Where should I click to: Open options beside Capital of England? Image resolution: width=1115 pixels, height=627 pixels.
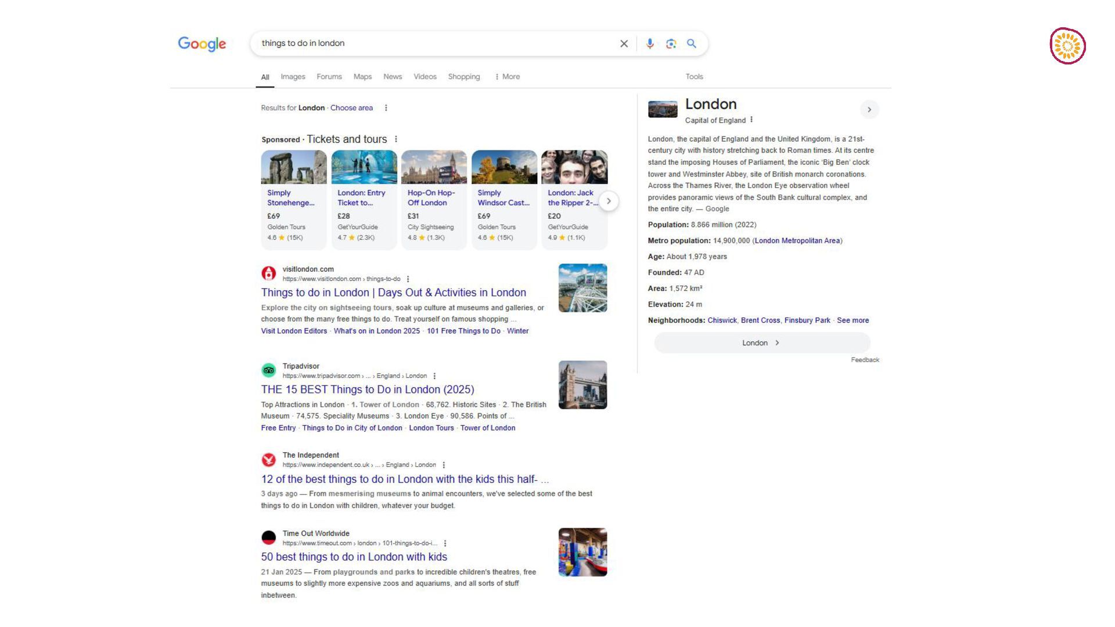coord(751,120)
